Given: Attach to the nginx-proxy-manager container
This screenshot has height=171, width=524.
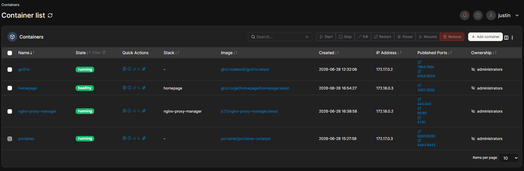Looking at the screenshot, I should (144, 111).
